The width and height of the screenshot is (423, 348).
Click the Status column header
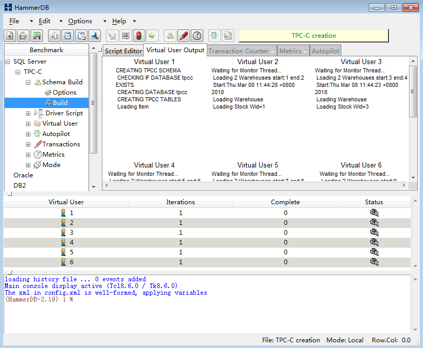[374, 202]
